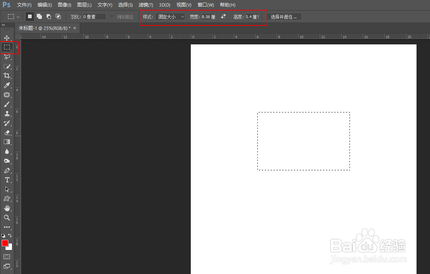Click the feather 0 像素 field

[94, 17]
